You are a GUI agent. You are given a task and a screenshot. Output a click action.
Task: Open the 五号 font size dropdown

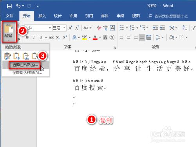(x=64, y=28)
